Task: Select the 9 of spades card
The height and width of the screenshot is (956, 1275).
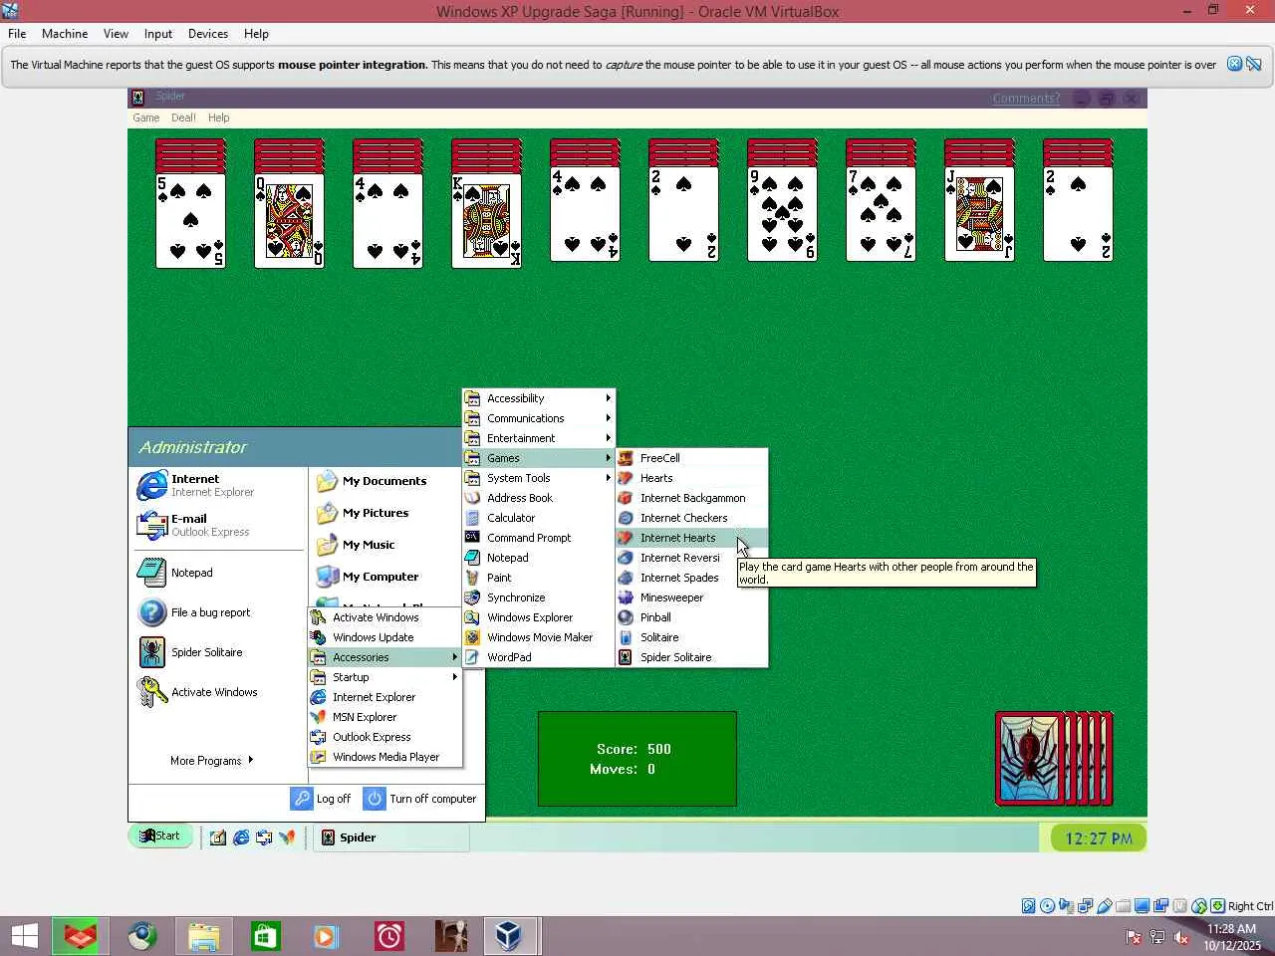Action: pos(782,214)
